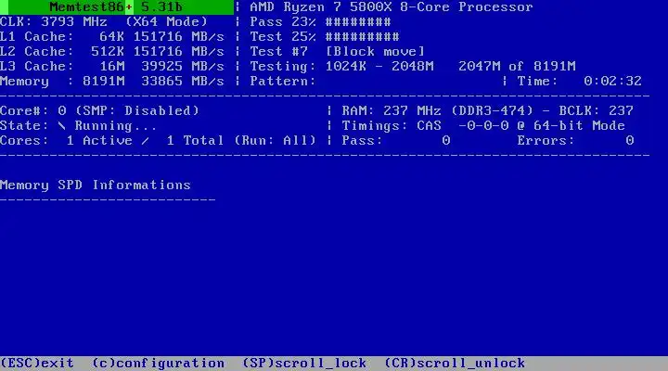Click the CLK: 3793 MHz reading

point(54,21)
